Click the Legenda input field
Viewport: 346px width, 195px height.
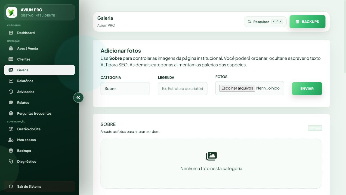click(183, 89)
